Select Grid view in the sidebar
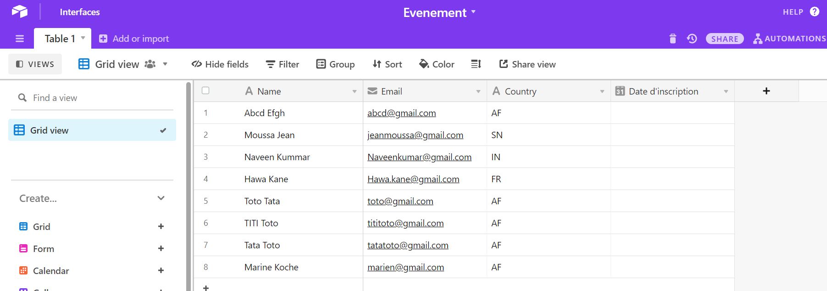This screenshot has height=291, width=827. pos(92,130)
